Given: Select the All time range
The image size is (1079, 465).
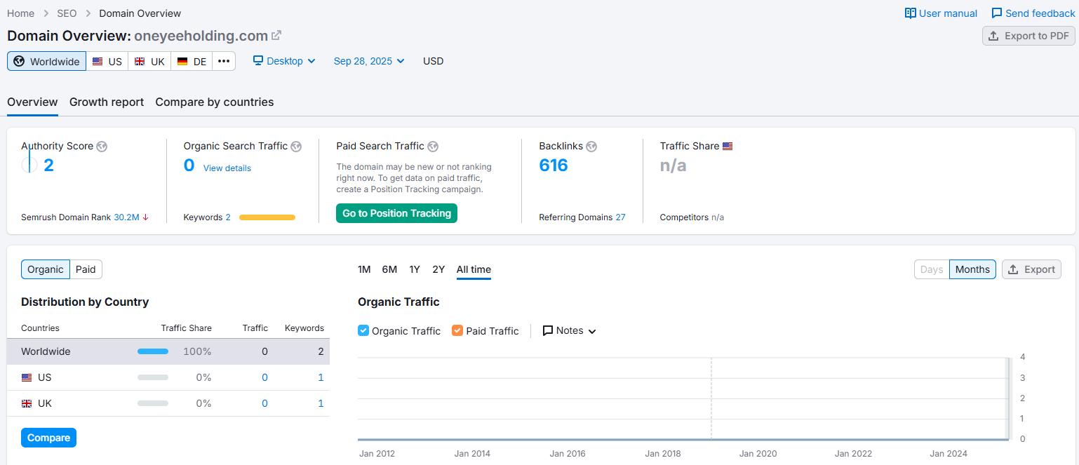Looking at the screenshot, I should tap(474, 269).
